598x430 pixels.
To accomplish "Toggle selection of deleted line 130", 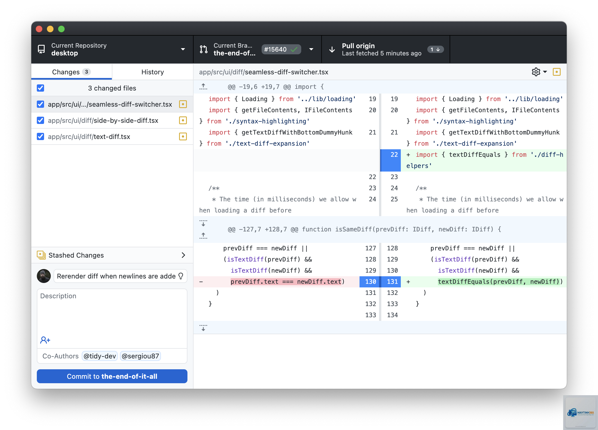I will pyautogui.click(x=369, y=282).
